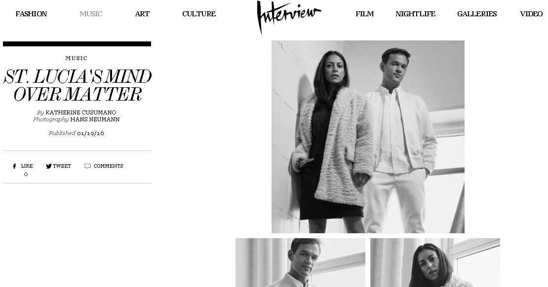The image size is (548, 287).
Task: Open the Art section
Action: [x=142, y=14]
